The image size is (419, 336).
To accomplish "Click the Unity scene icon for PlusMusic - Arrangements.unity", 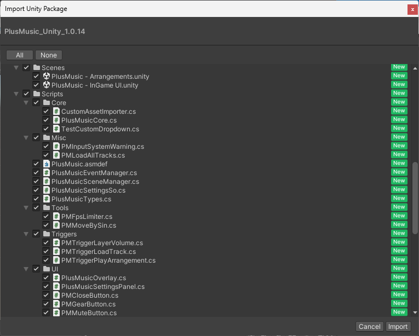I will pyautogui.click(x=47, y=76).
